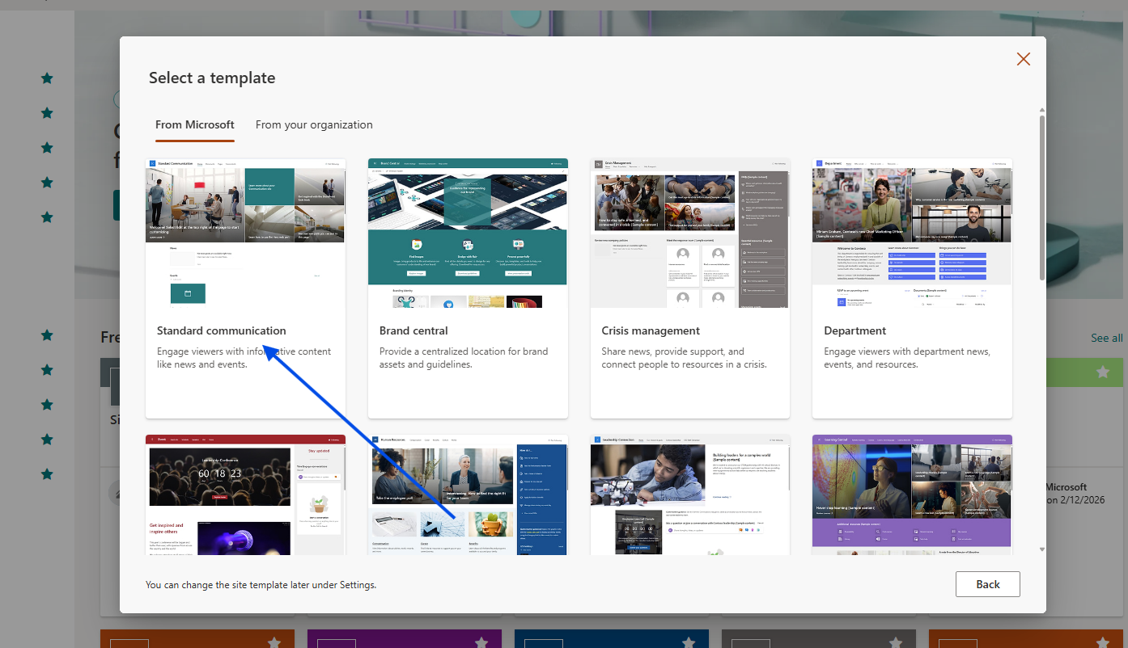Choose the Standard communication template thumbnail
Image resolution: width=1128 pixels, height=648 pixels.
(245, 233)
